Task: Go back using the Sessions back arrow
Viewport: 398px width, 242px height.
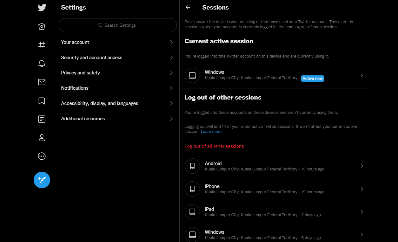Action: [188, 7]
